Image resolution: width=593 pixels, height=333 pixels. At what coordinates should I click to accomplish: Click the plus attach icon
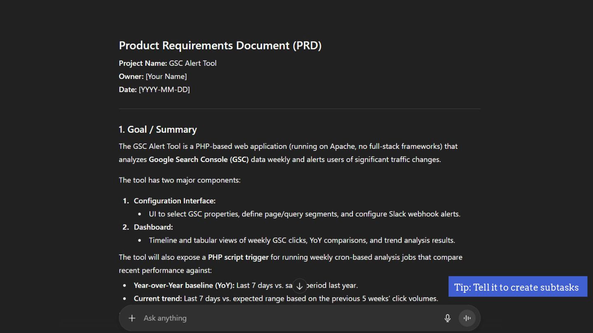point(132,318)
